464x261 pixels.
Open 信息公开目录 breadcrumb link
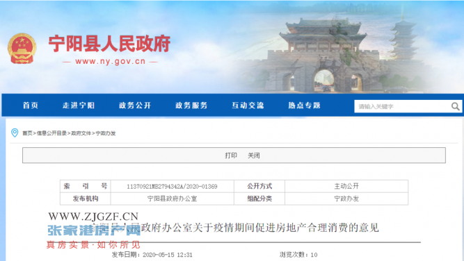pos(51,133)
